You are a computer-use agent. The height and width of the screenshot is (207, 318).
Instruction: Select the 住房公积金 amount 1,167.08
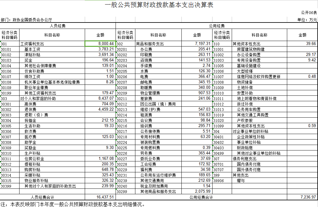tap(100, 158)
